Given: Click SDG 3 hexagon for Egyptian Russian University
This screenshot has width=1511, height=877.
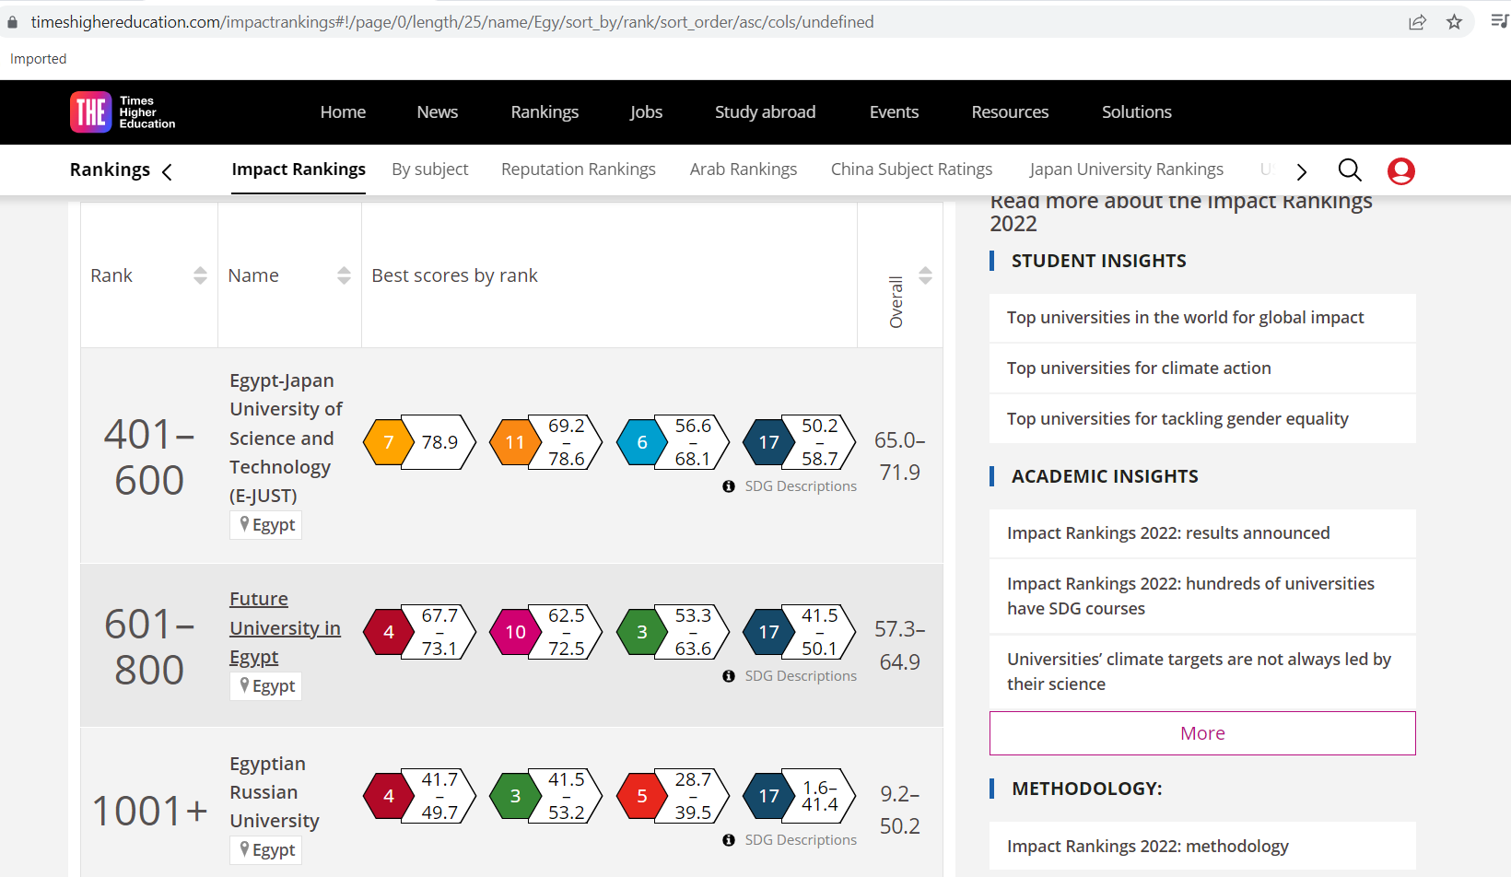Looking at the screenshot, I should tap(515, 796).
